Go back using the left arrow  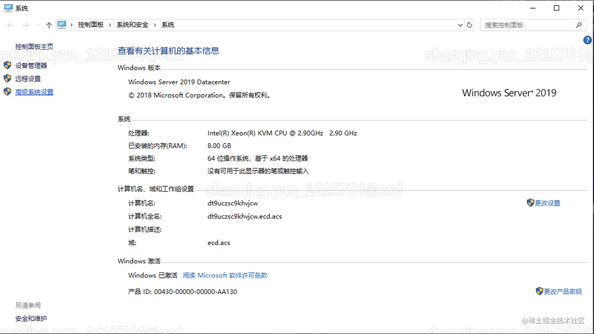point(10,25)
